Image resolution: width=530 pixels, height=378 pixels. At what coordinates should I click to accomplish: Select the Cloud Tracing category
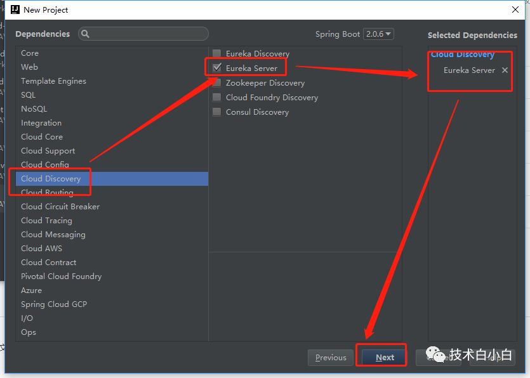click(x=112, y=221)
